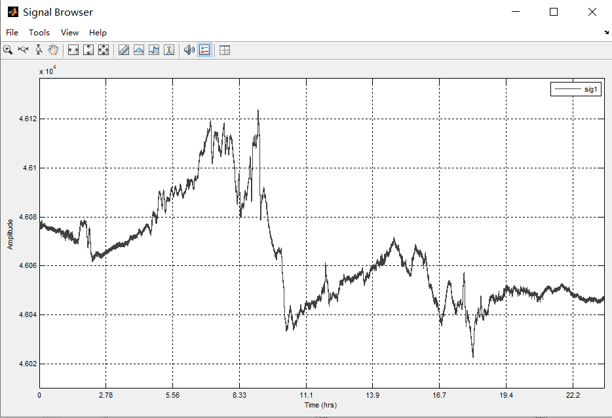Open the Tools menu
Screen dimensions: 612x418
[x=39, y=32]
